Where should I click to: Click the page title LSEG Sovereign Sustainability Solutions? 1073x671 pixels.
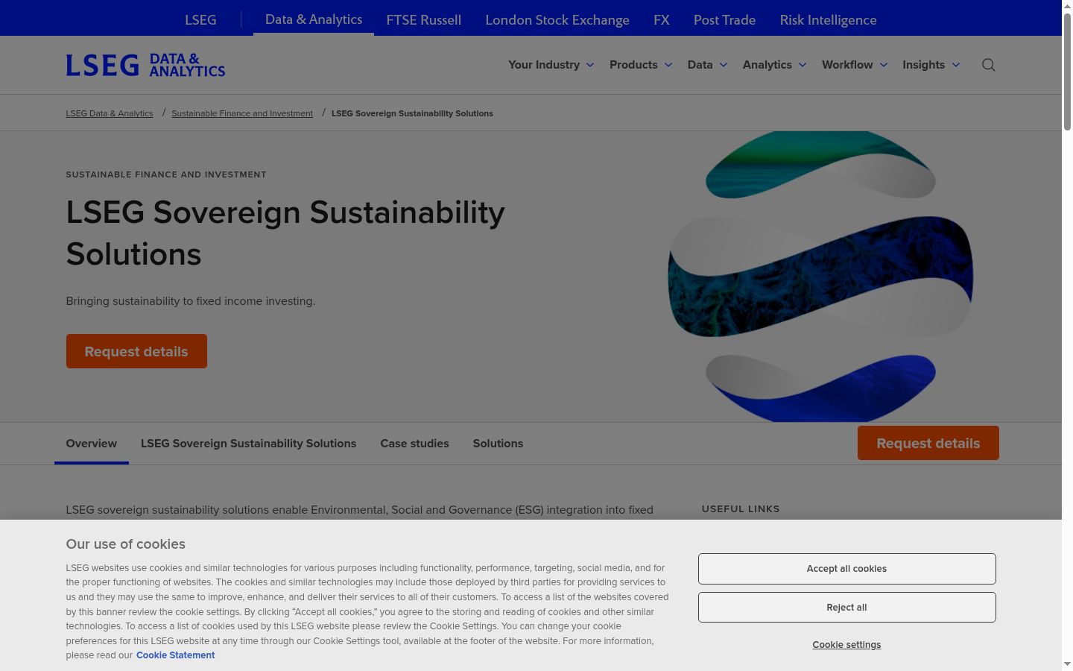pyautogui.click(x=285, y=233)
